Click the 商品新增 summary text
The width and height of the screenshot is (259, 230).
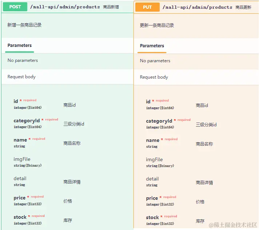click(111, 7)
